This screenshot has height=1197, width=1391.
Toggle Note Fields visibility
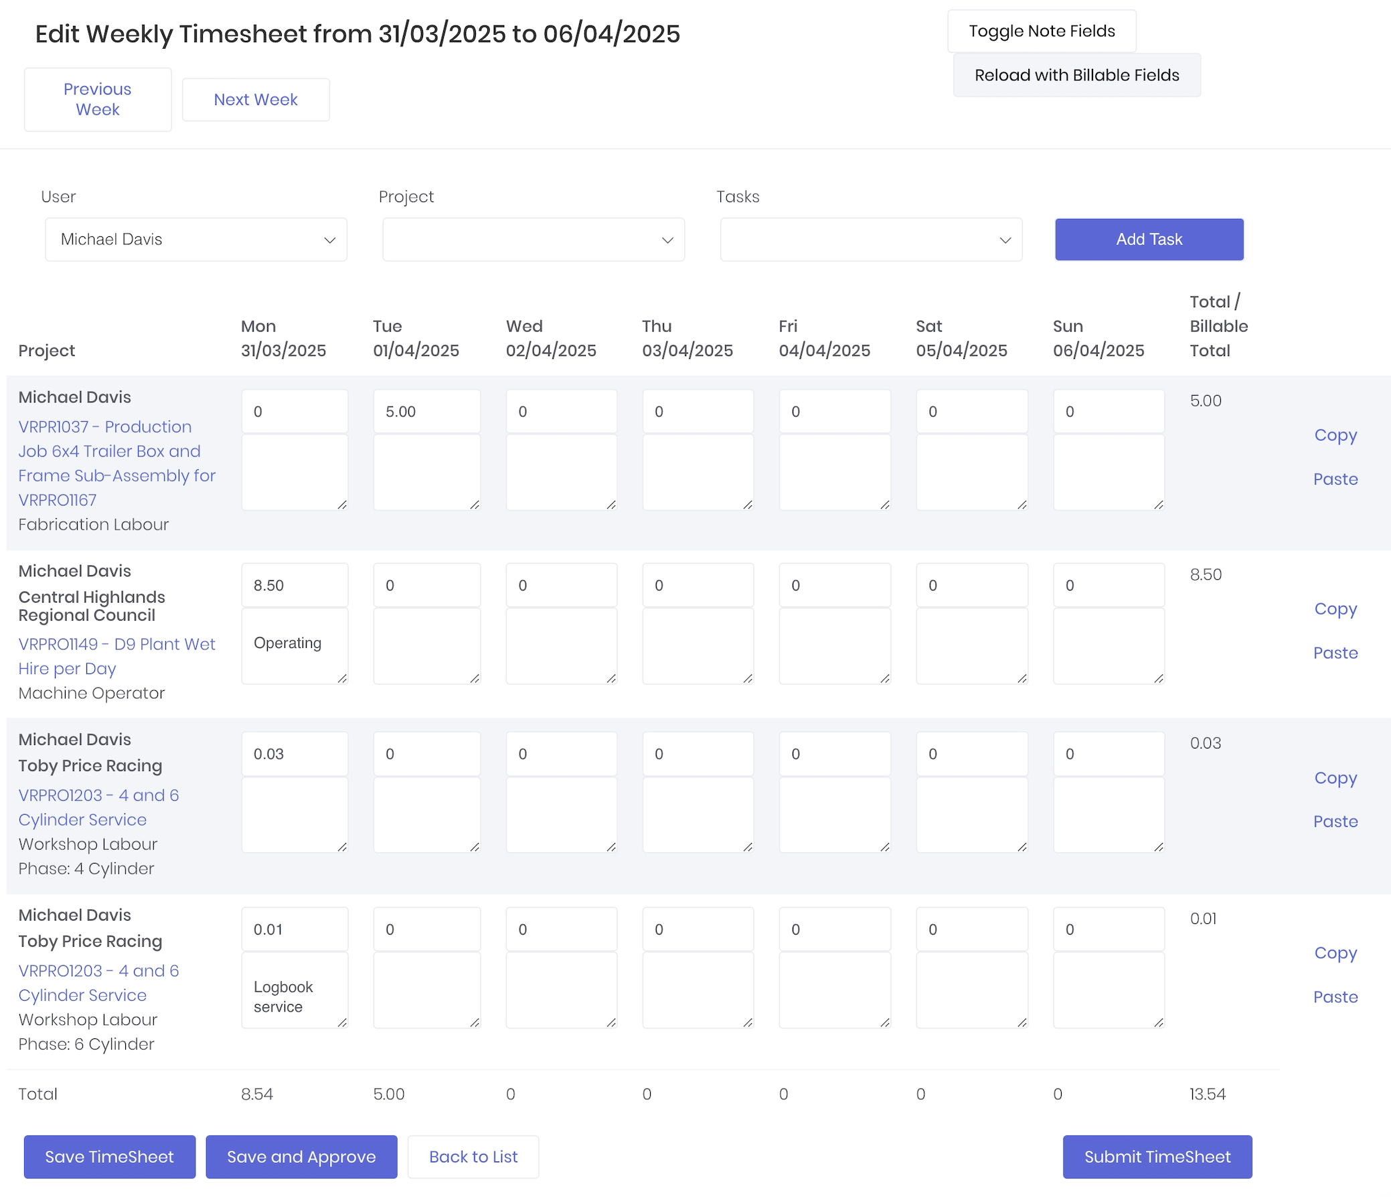pos(1041,31)
